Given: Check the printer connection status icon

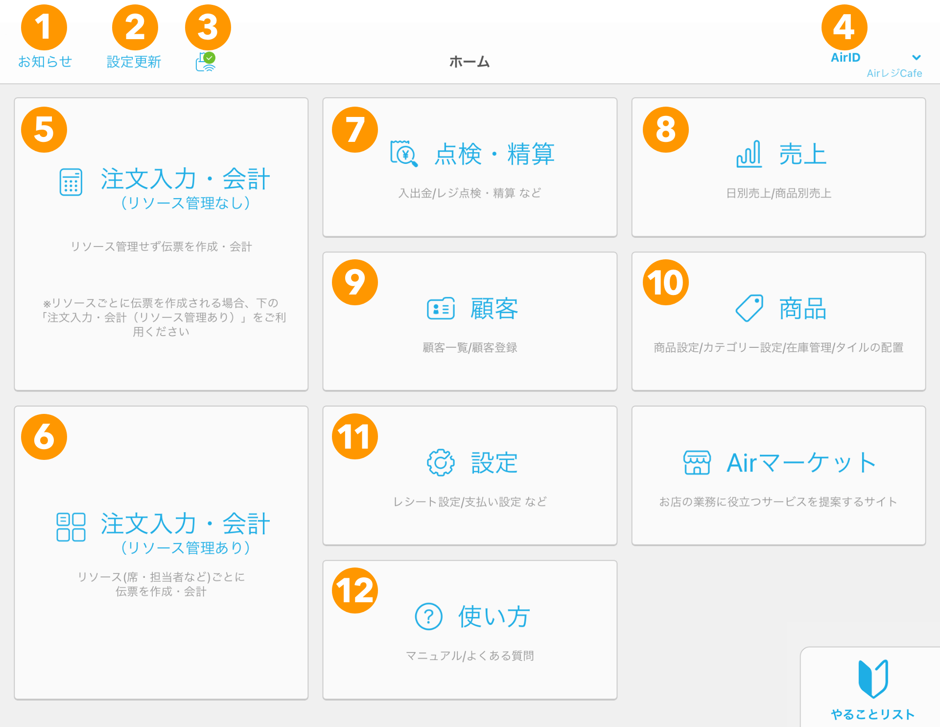Looking at the screenshot, I should coord(206,62).
